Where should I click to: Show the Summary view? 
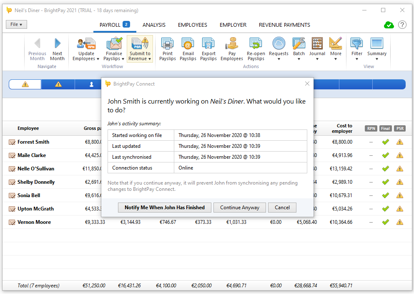pos(377,43)
